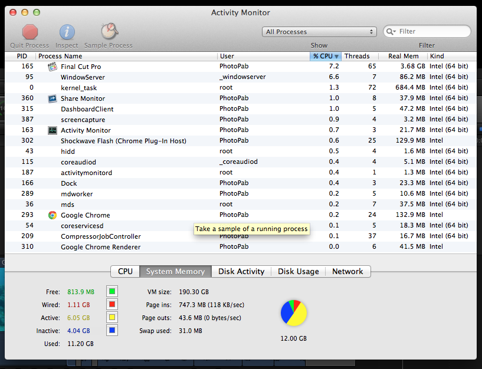Click the red Wired memory color swatch
The width and height of the screenshot is (482, 369).
[x=112, y=304]
